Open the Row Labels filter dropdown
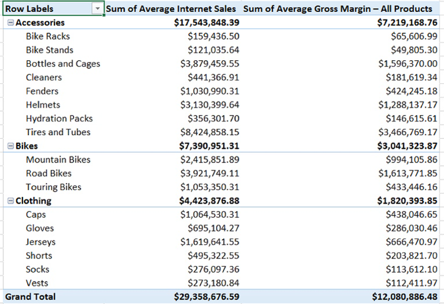 coord(97,9)
